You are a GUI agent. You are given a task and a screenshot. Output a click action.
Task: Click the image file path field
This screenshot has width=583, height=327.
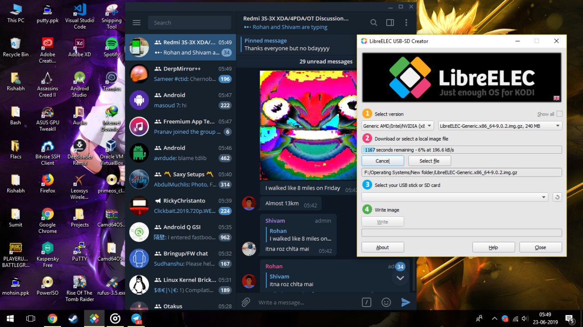point(461,172)
